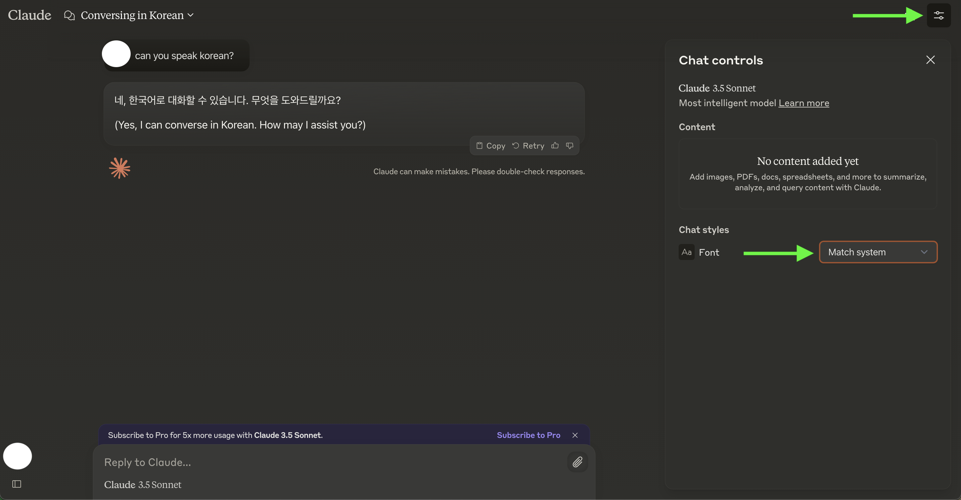Click the 'Content' section heading

pyautogui.click(x=697, y=127)
